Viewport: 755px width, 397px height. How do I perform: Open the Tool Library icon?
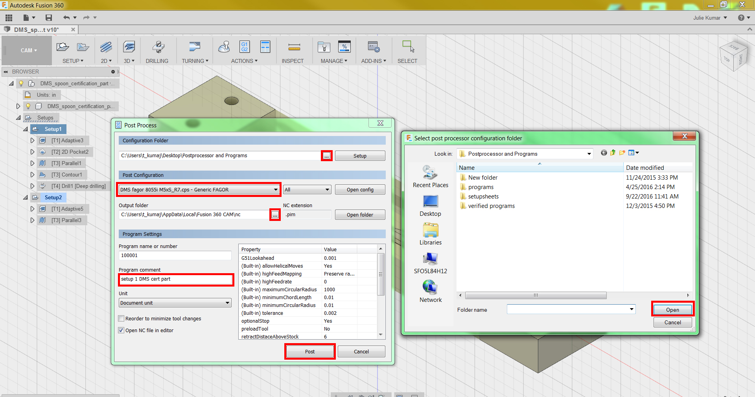point(324,47)
